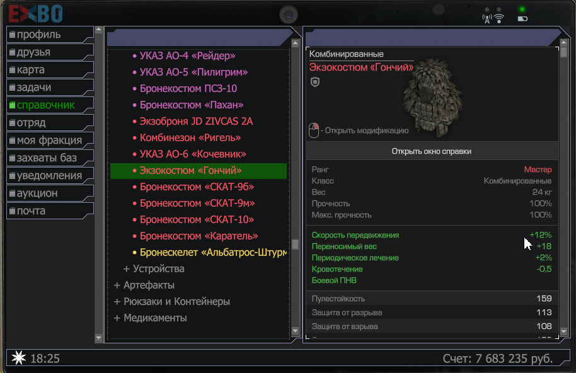Select Бронекостюм «Каратель» in the list
The width and height of the screenshot is (576, 373).
click(x=199, y=236)
